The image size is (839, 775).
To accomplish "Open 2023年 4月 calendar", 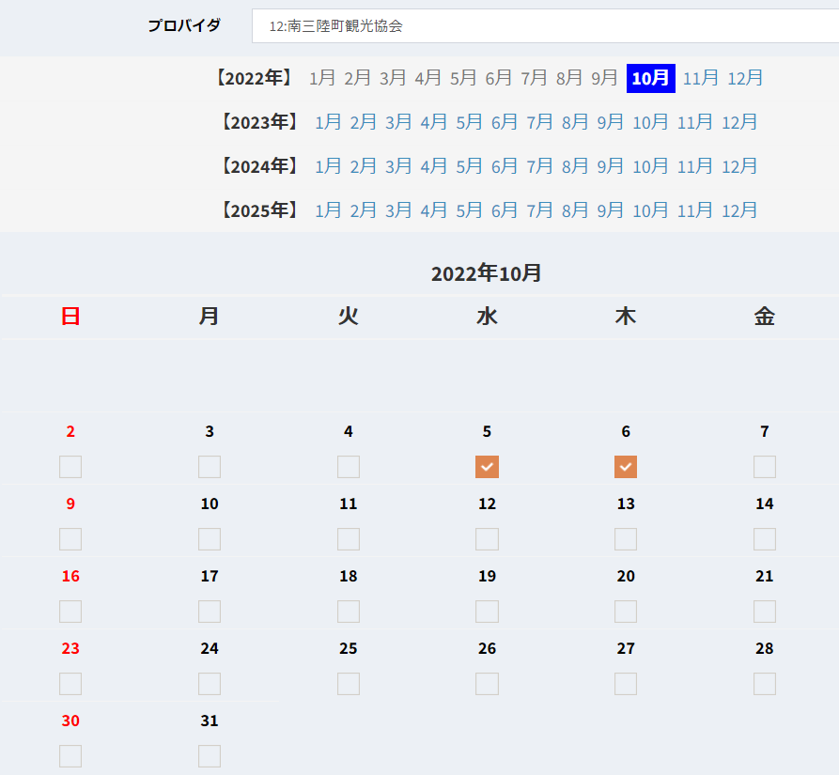I will [433, 122].
